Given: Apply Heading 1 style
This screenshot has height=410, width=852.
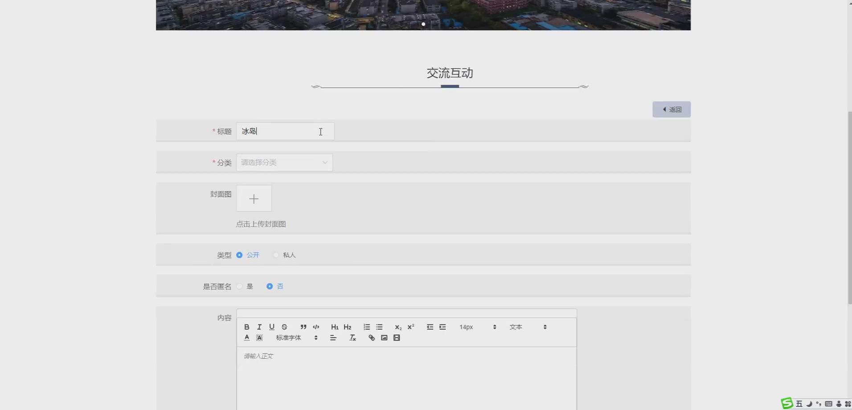Looking at the screenshot, I should [334, 327].
